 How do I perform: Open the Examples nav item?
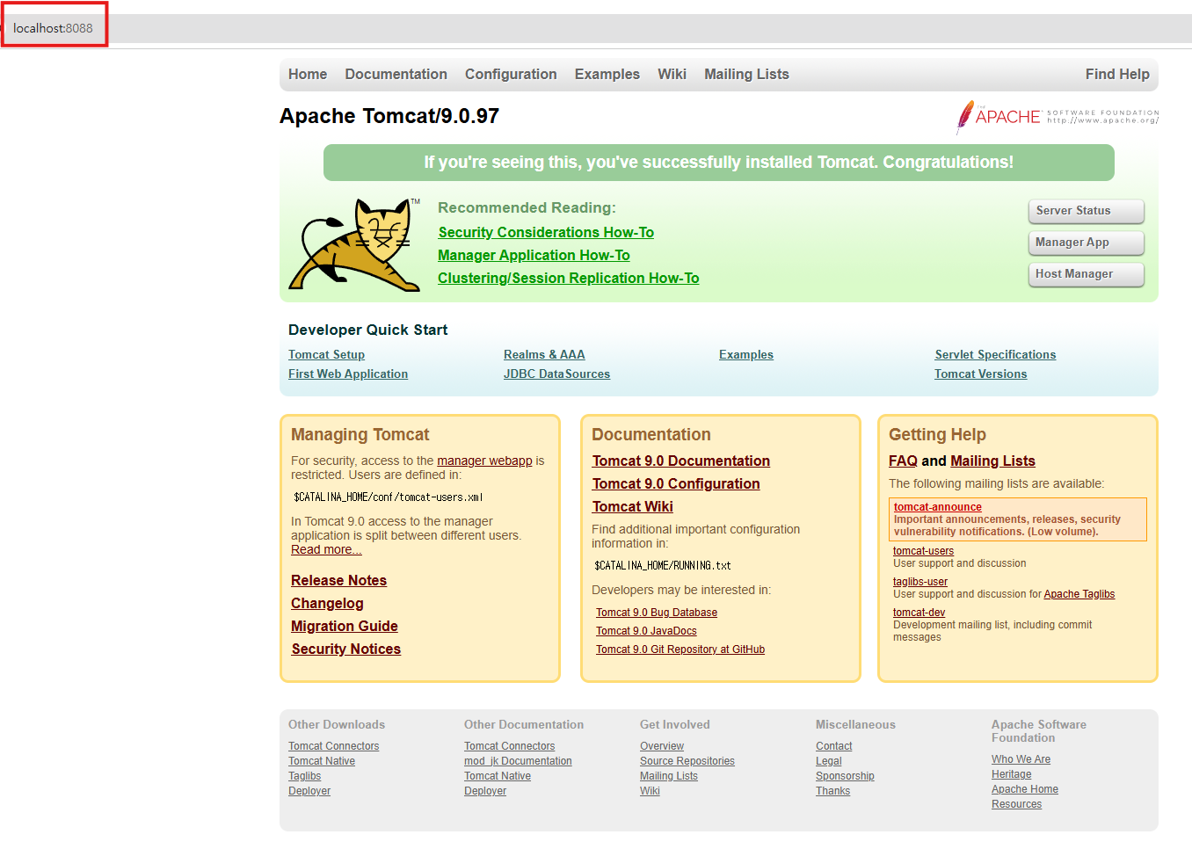(607, 75)
